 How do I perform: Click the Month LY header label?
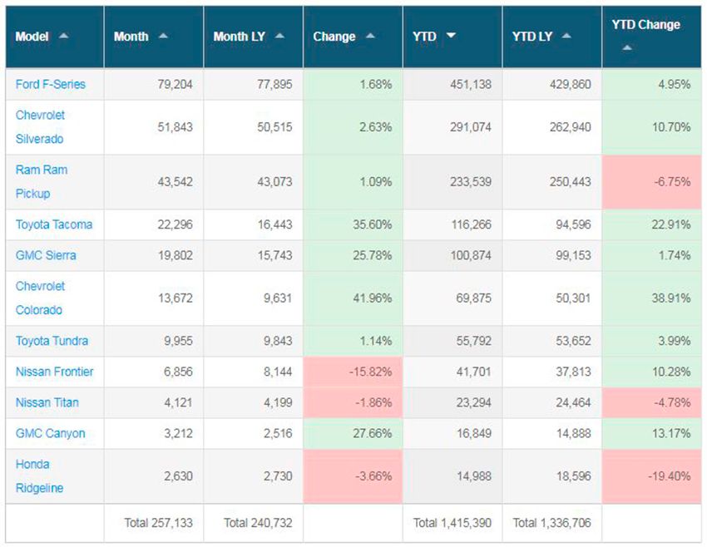coord(240,37)
